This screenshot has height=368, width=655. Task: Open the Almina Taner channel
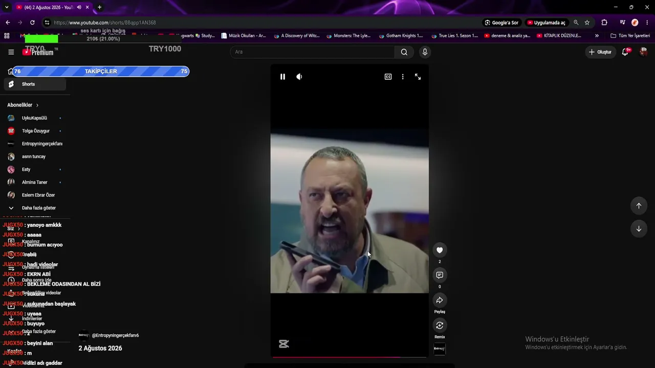click(35, 182)
